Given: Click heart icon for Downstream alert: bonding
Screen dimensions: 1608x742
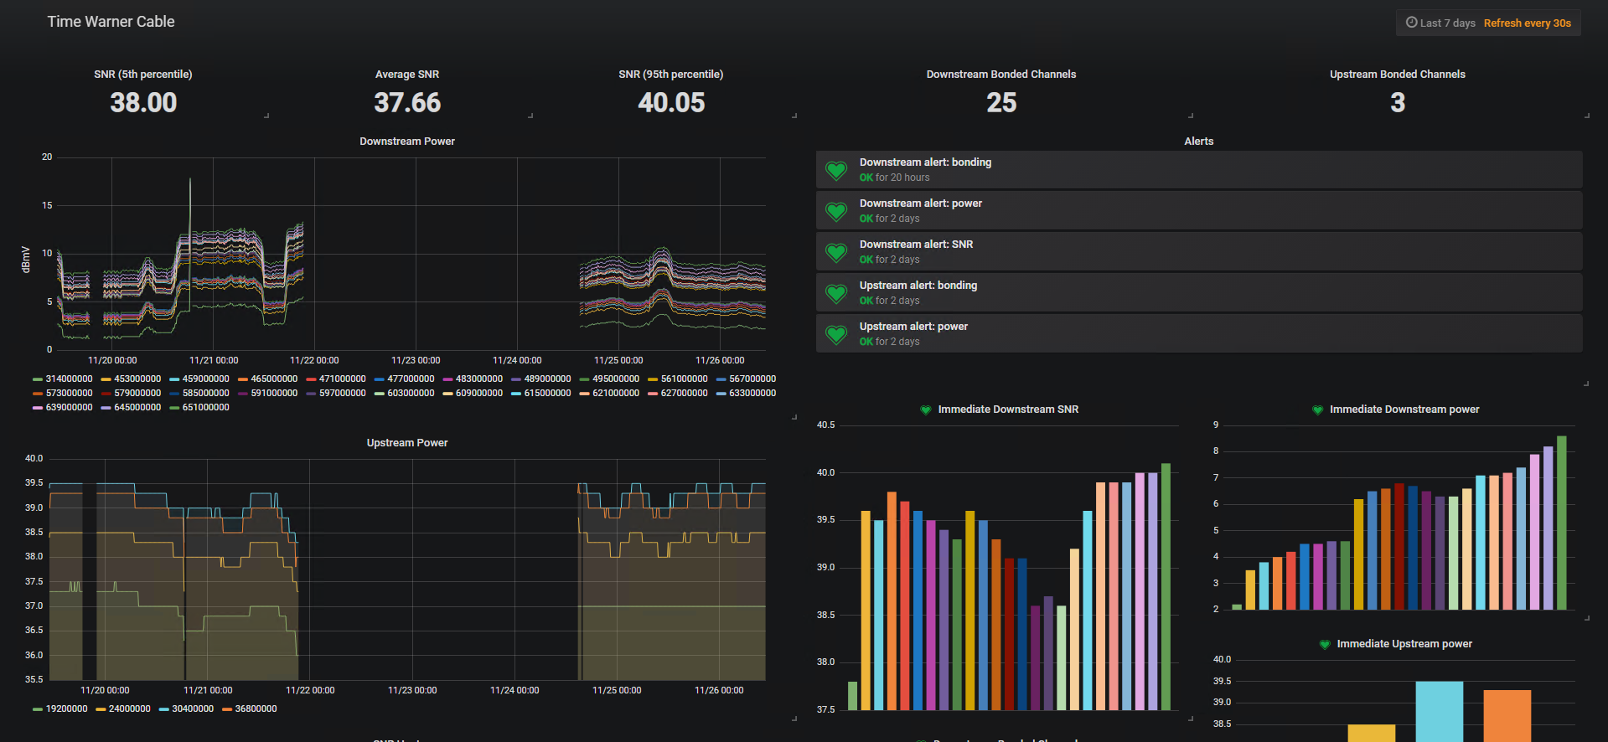Looking at the screenshot, I should click(x=836, y=170).
